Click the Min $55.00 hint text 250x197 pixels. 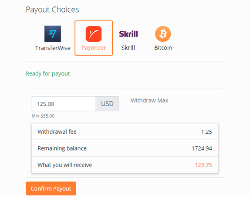43,116
